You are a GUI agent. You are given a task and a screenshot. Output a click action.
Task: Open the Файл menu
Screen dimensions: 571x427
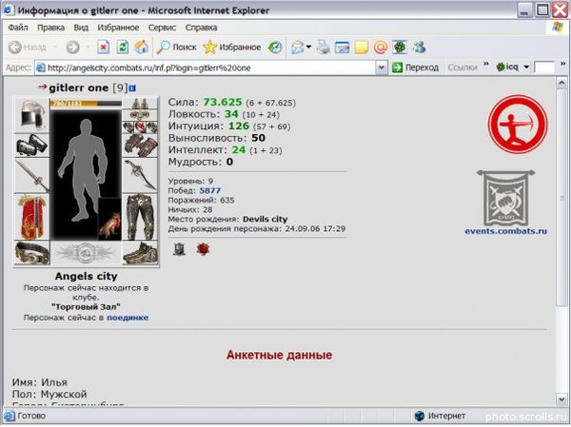click(17, 28)
